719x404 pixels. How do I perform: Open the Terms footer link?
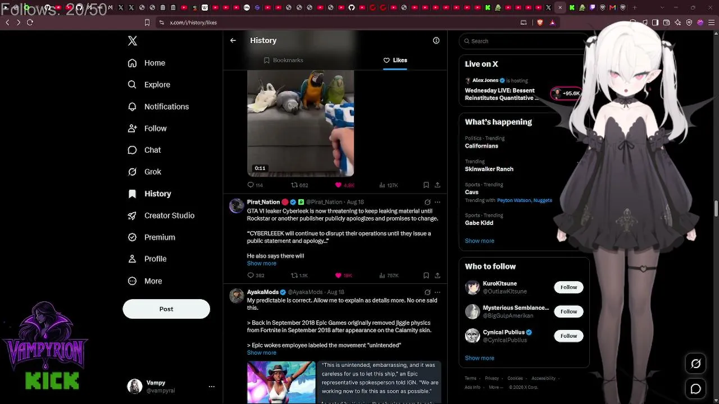(x=471, y=378)
